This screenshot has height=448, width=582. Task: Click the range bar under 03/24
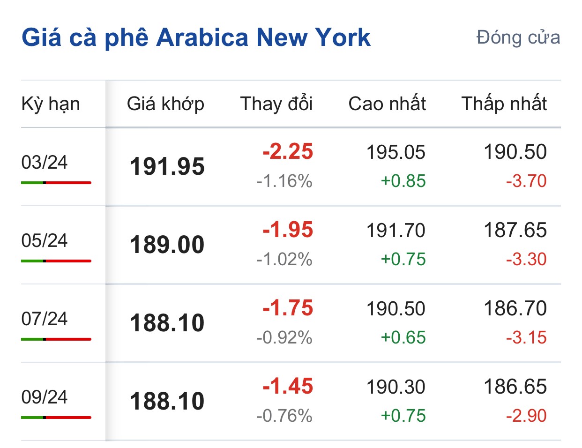56,183
